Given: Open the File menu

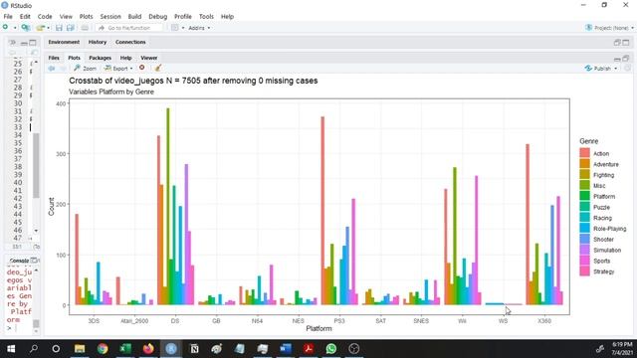Looking at the screenshot, I should (8, 17).
